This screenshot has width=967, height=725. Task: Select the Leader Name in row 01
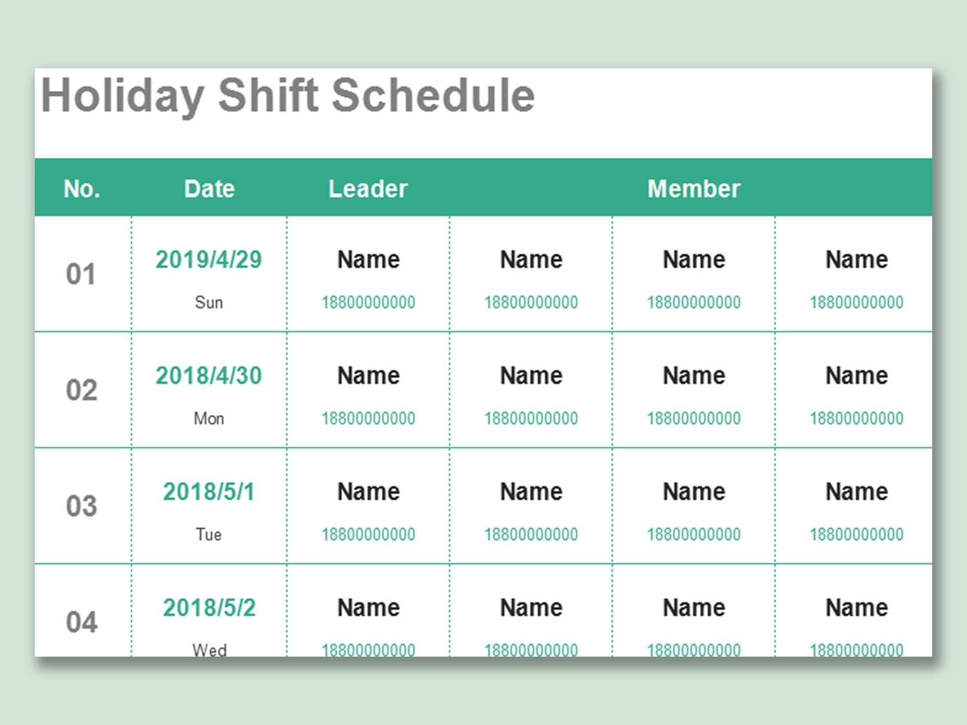(x=369, y=260)
